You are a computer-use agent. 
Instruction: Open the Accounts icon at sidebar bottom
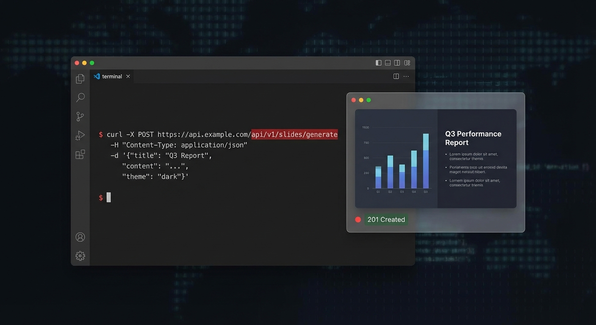click(x=80, y=237)
